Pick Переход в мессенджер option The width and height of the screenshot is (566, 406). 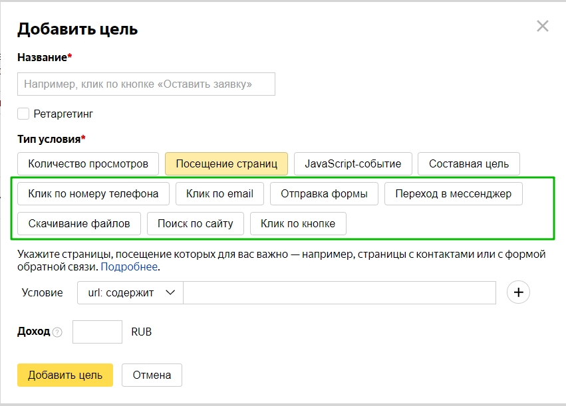coord(454,193)
